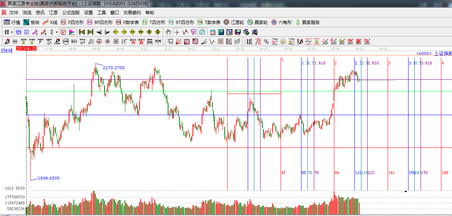
Task: Toggle the pressed flag chart button
Action: pyautogui.click(x=72, y=32)
